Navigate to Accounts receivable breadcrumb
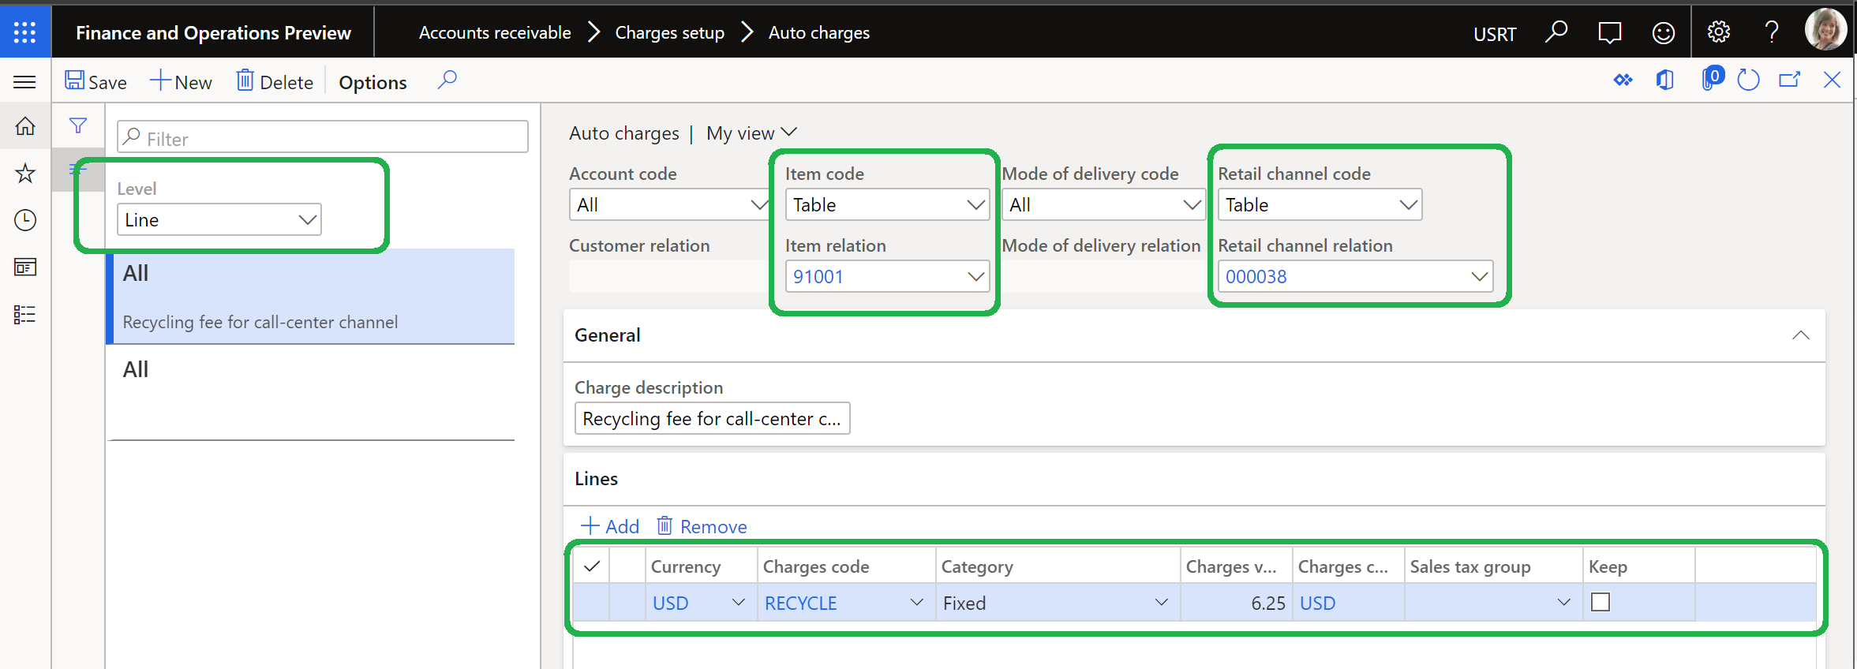Screen dimensions: 1857x669 click(495, 32)
